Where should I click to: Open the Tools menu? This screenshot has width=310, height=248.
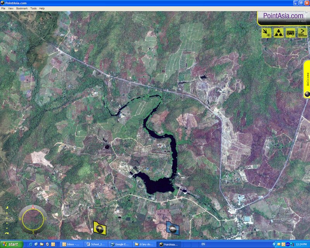point(33,8)
